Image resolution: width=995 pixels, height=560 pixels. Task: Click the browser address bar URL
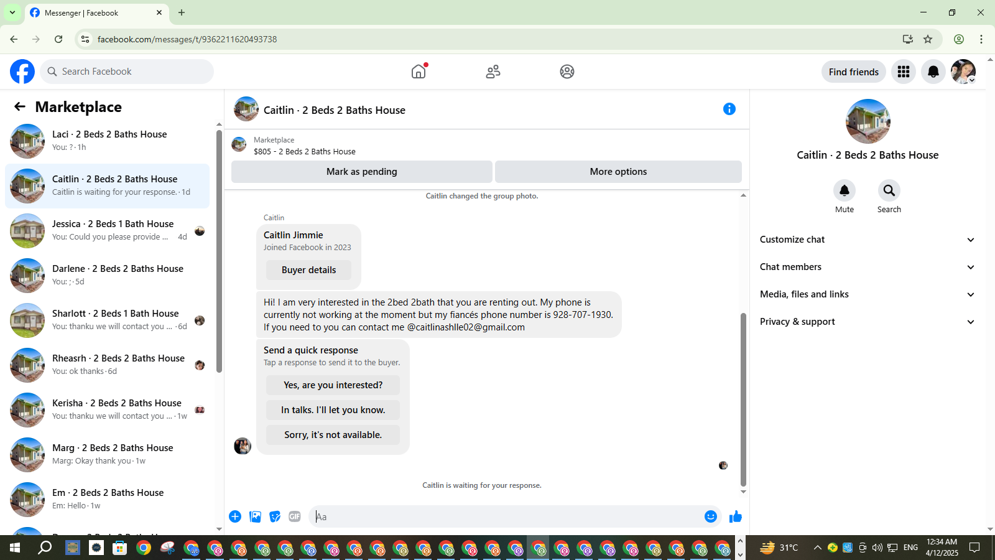coord(187,39)
